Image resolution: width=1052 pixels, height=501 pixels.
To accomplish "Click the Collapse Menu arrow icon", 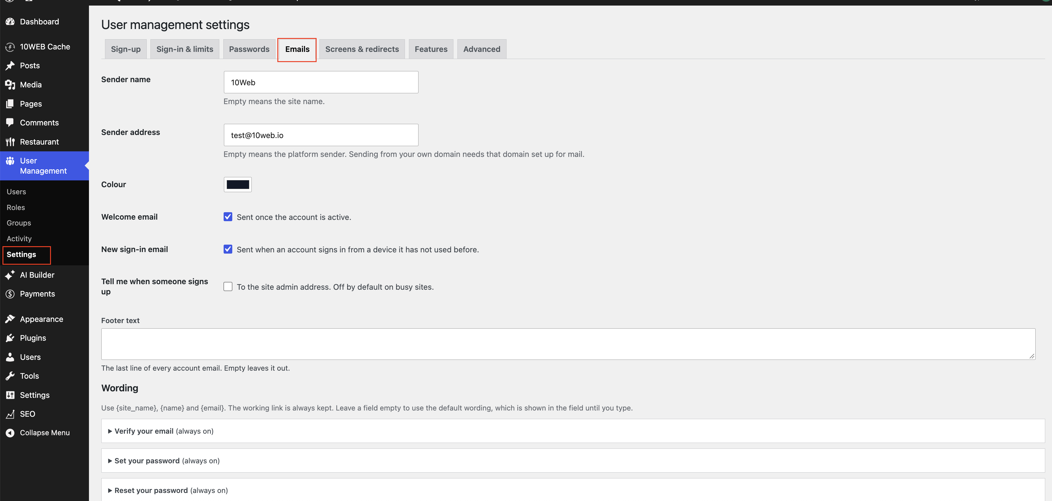I will pyautogui.click(x=10, y=433).
